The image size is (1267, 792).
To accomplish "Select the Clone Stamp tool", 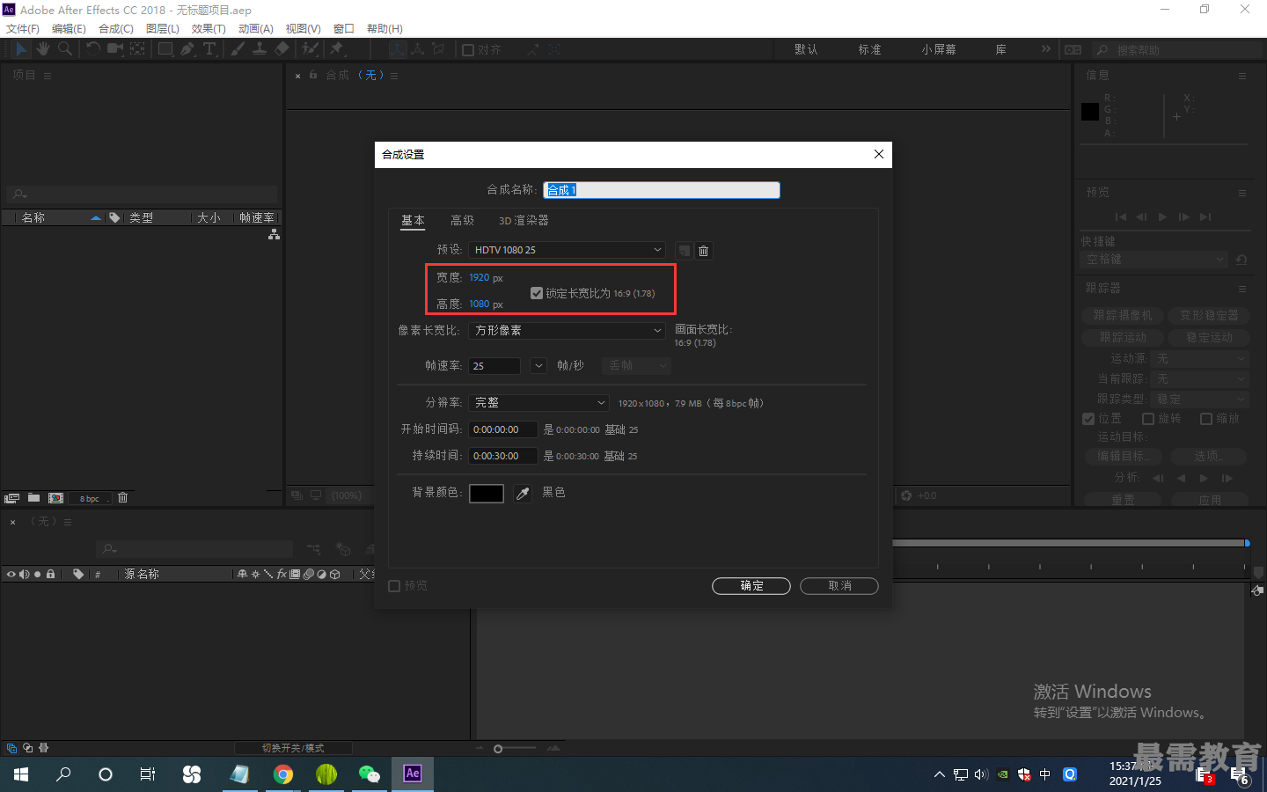I will click(260, 49).
